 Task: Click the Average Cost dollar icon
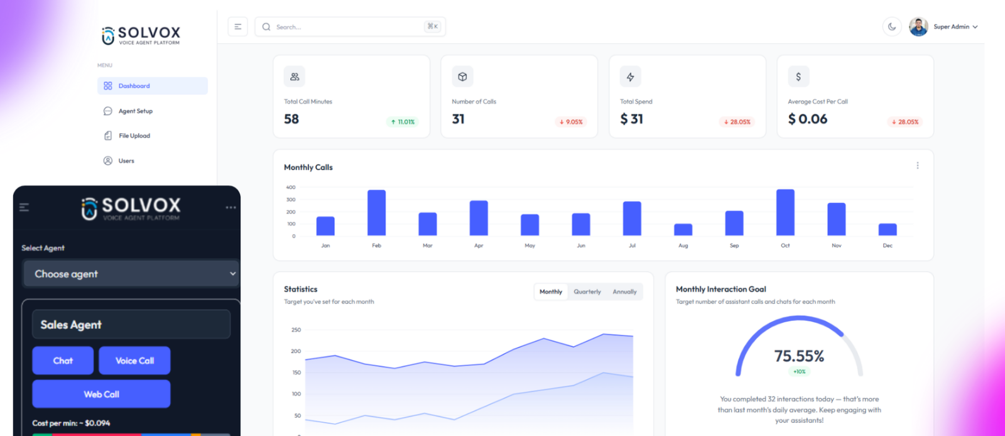tap(798, 77)
